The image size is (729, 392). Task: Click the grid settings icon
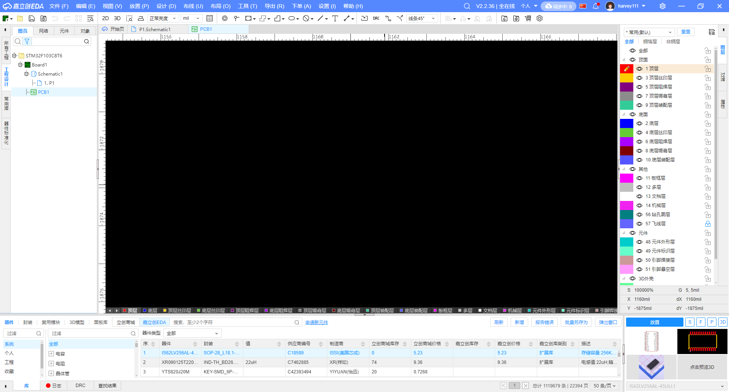(210, 18)
